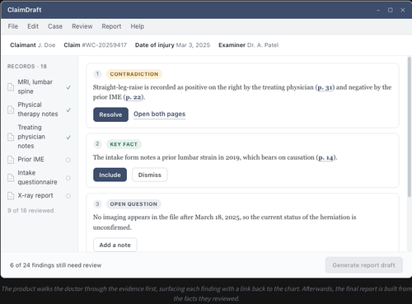The width and height of the screenshot is (412, 304).
Task: Click the findings list vertical scrollbar
Action: 409,127
